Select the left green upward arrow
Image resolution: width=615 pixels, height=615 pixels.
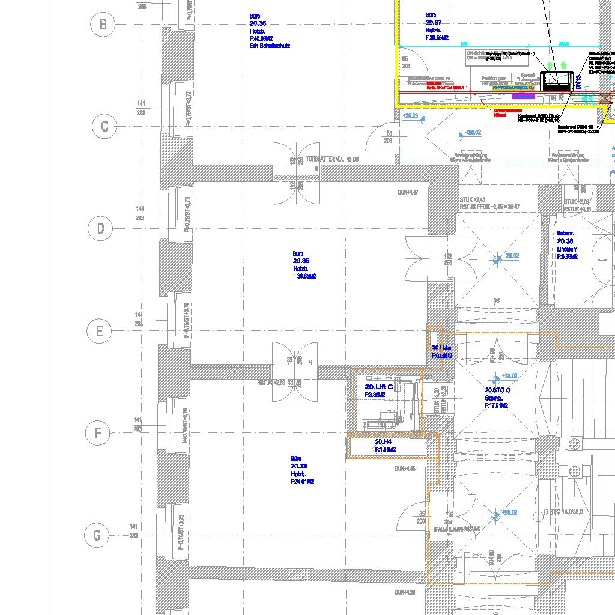pyautogui.click(x=549, y=65)
